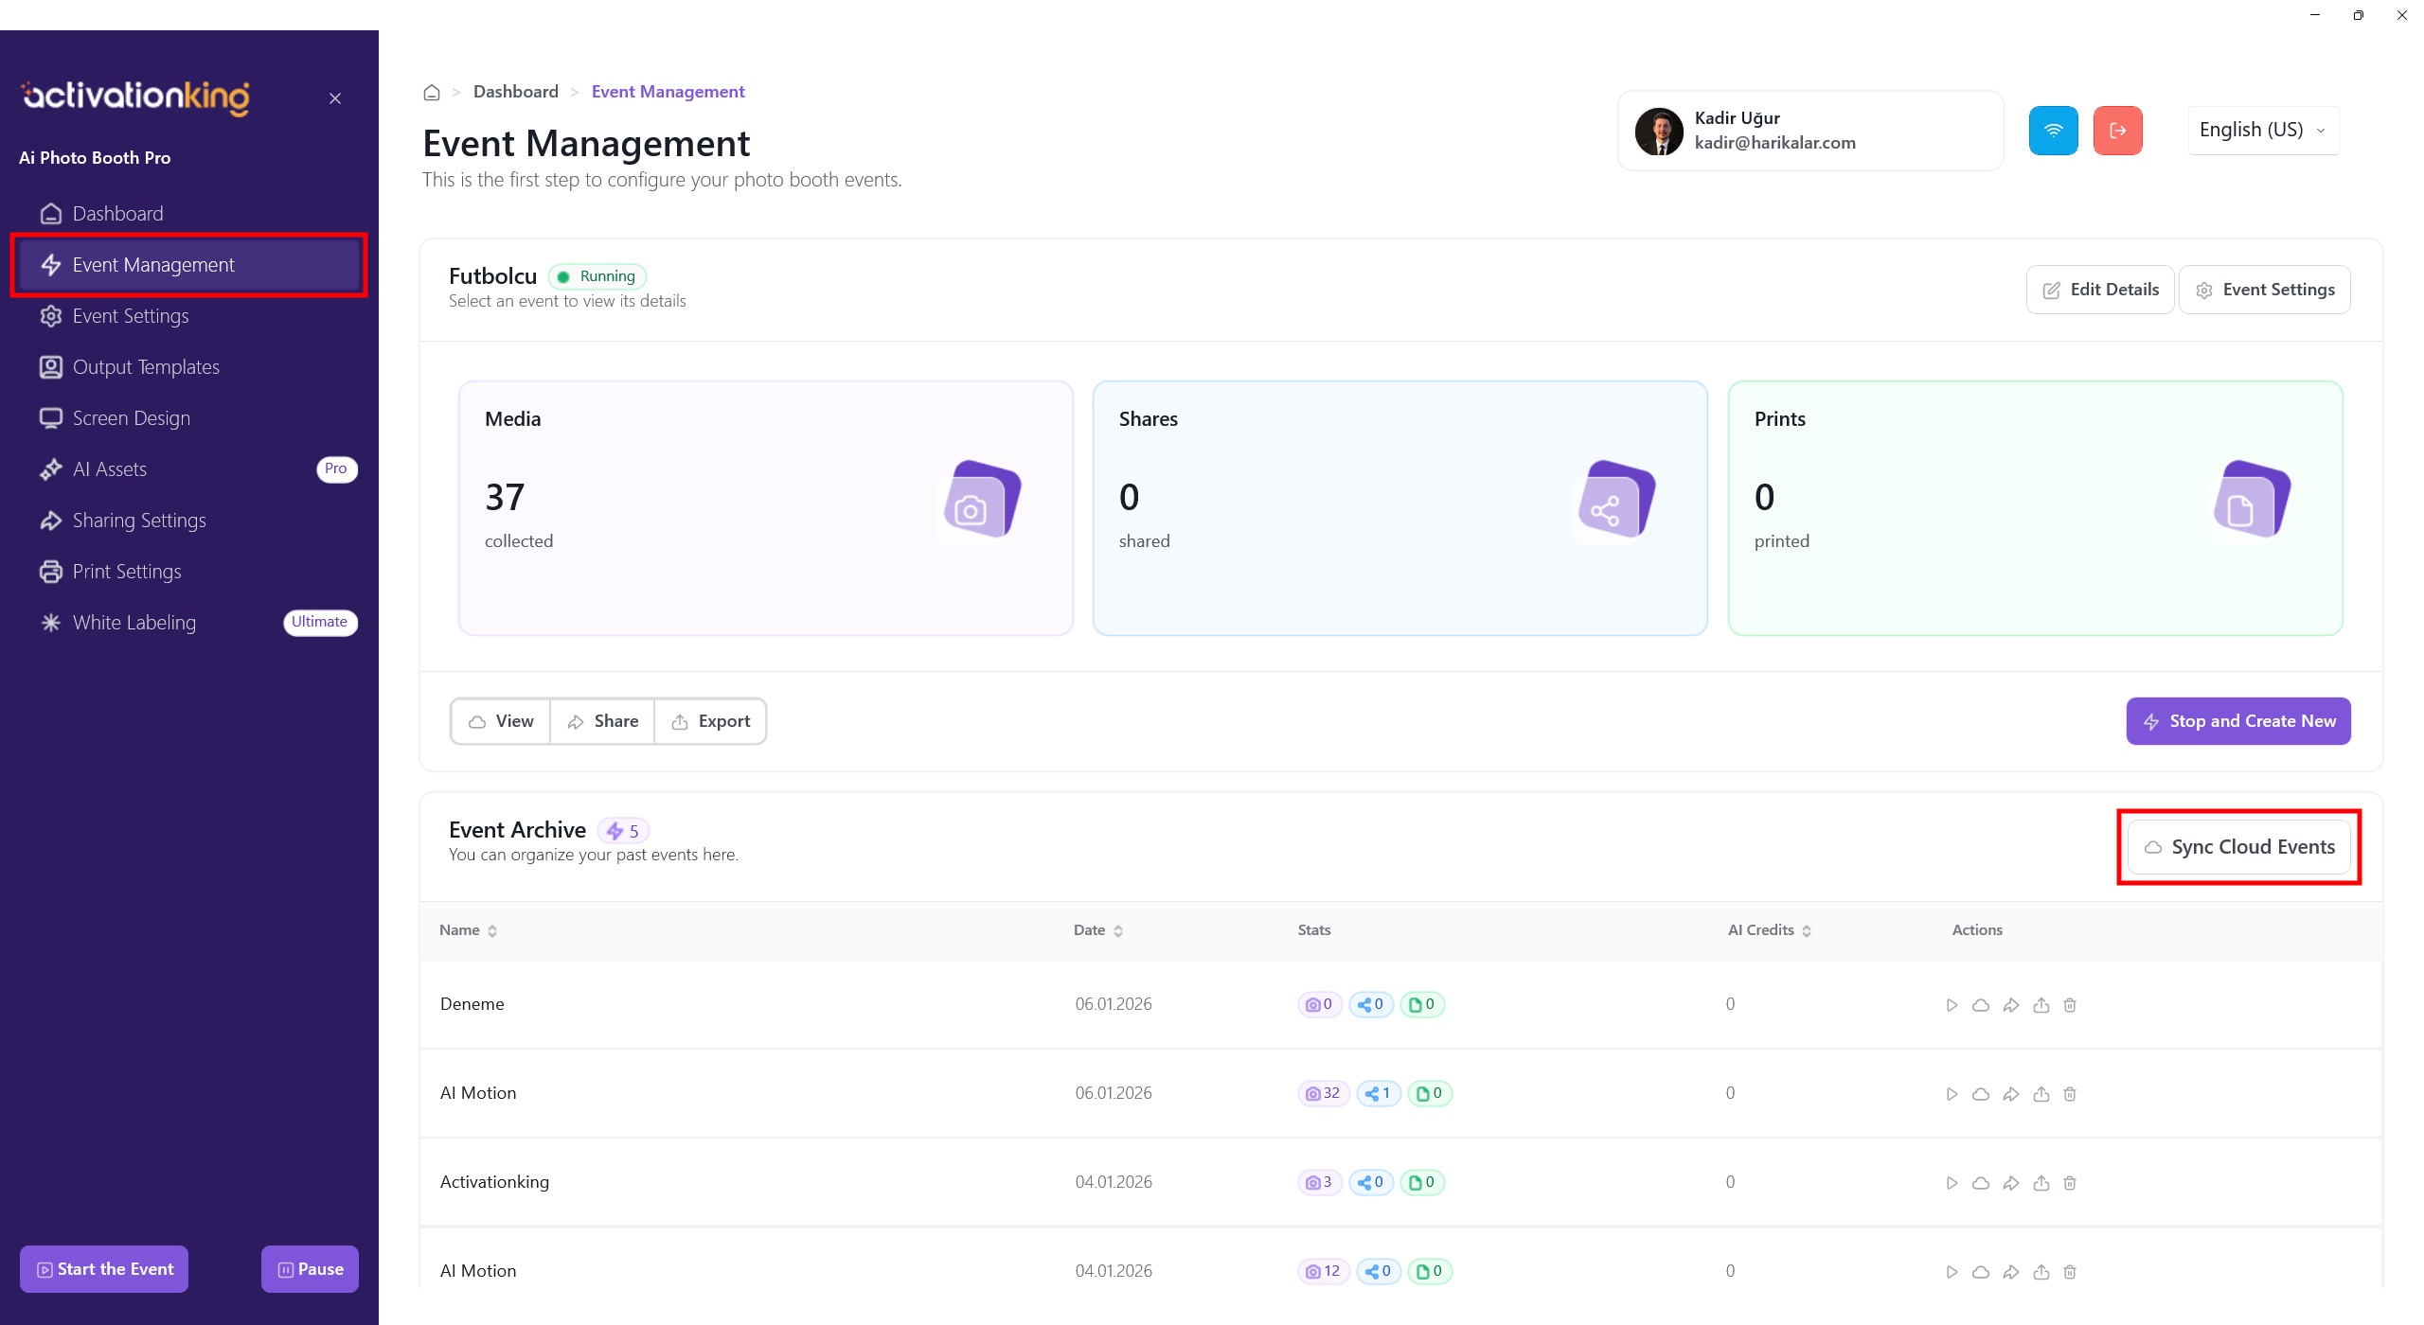Image resolution: width=2424 pixels, height=1325 pixels.
Task: Click the play icon in the Deneme row
Action: click(x=1952, y=1005)
